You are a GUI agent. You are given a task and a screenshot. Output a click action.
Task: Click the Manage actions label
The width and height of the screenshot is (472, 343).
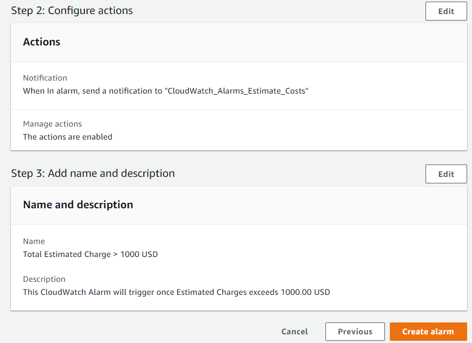tap(52, 124)
